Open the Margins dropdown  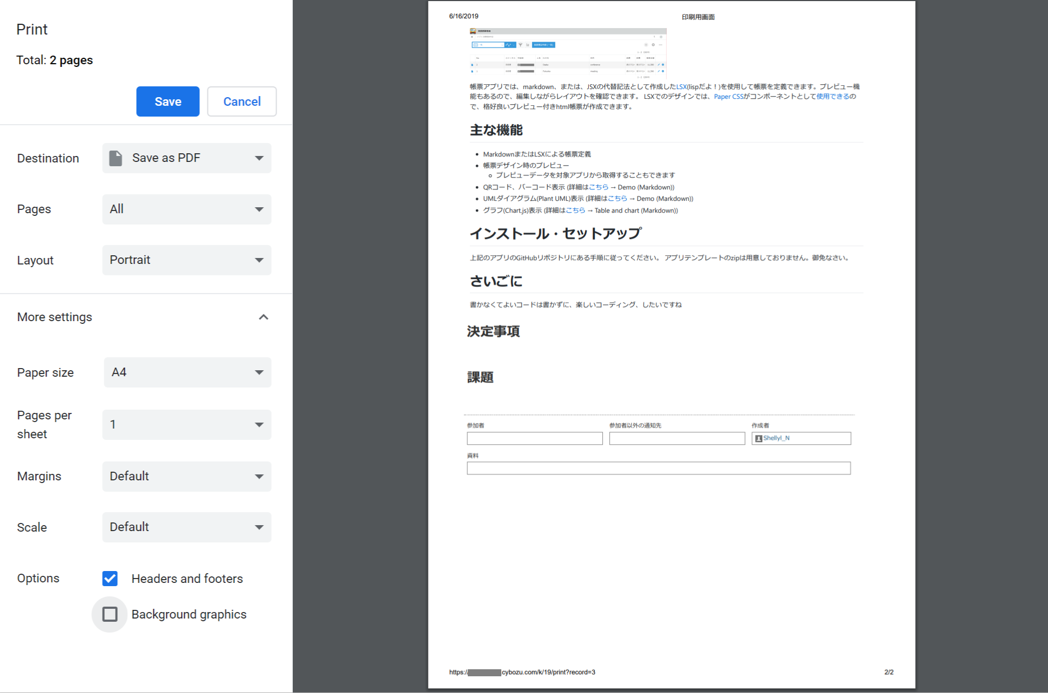[187, 477]
